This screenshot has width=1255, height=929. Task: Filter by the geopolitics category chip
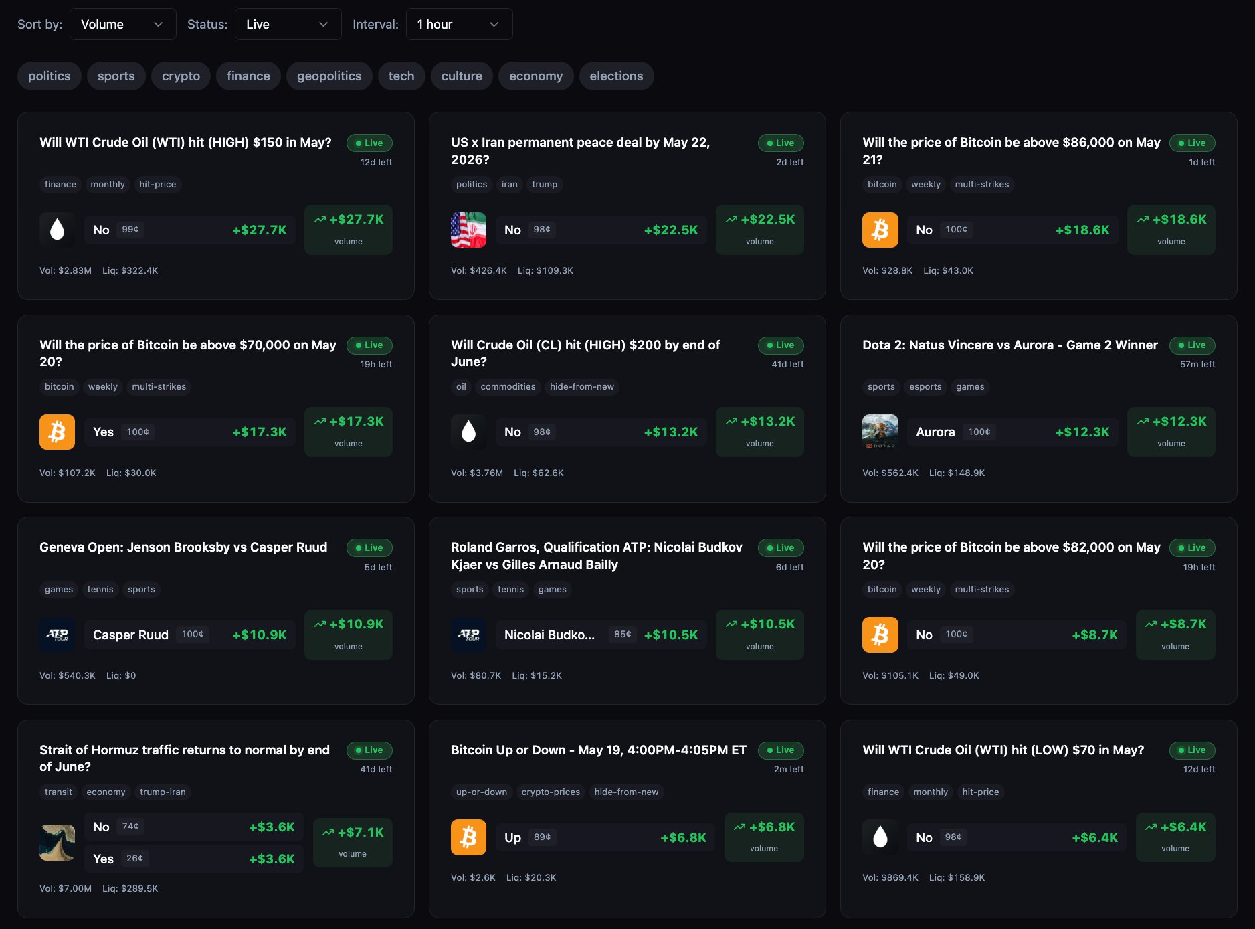(x=329, y=76)
